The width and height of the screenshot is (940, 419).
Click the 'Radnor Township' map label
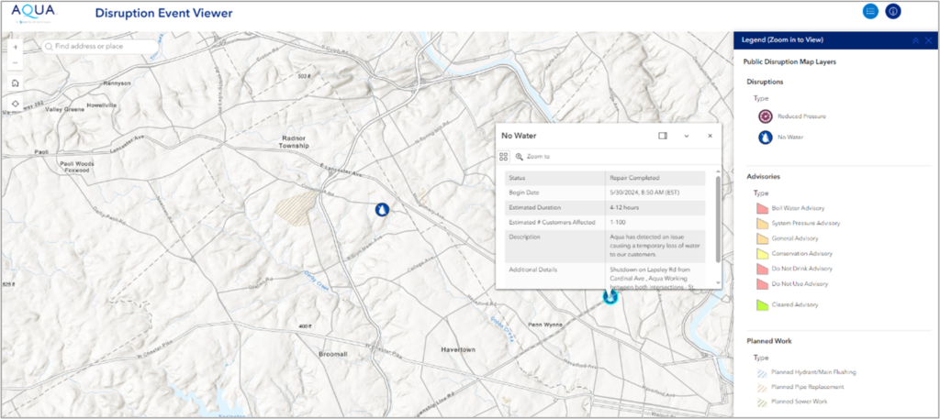click(295, 142)
